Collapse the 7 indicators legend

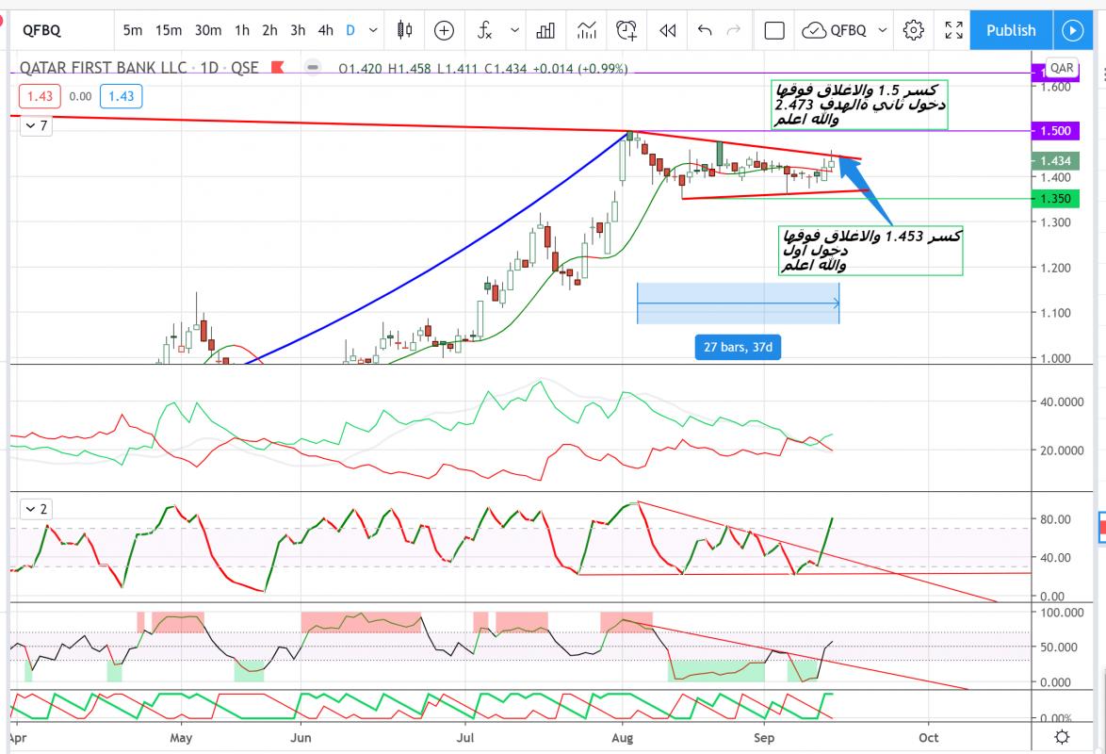(30, 126)
